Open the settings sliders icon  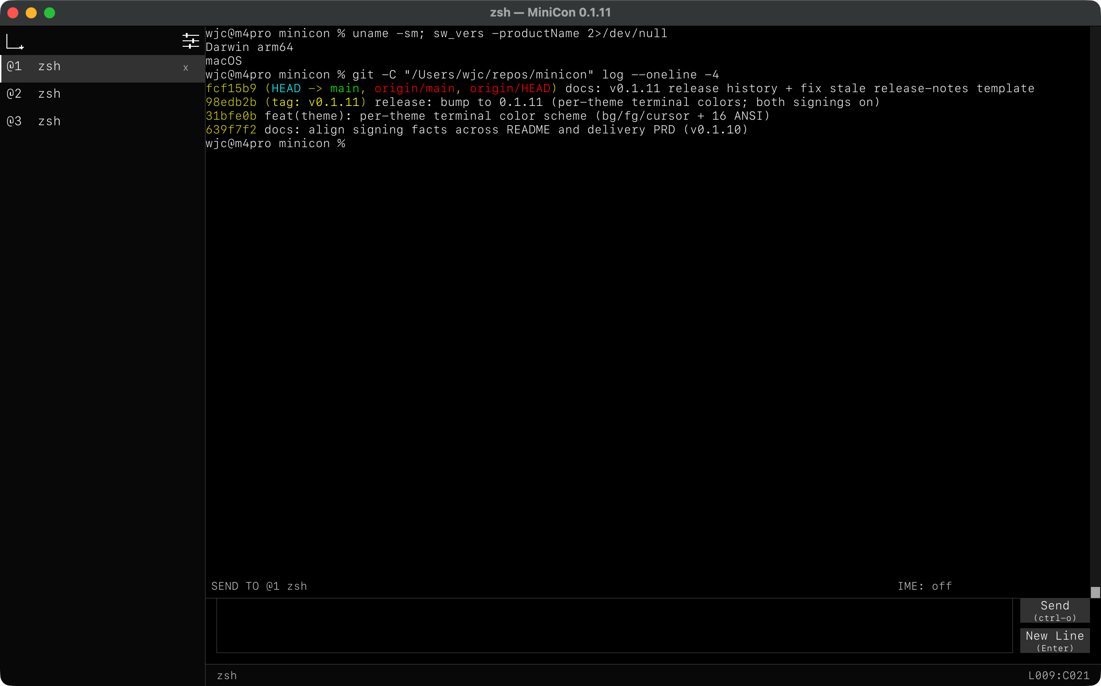[x=190, y=41]
